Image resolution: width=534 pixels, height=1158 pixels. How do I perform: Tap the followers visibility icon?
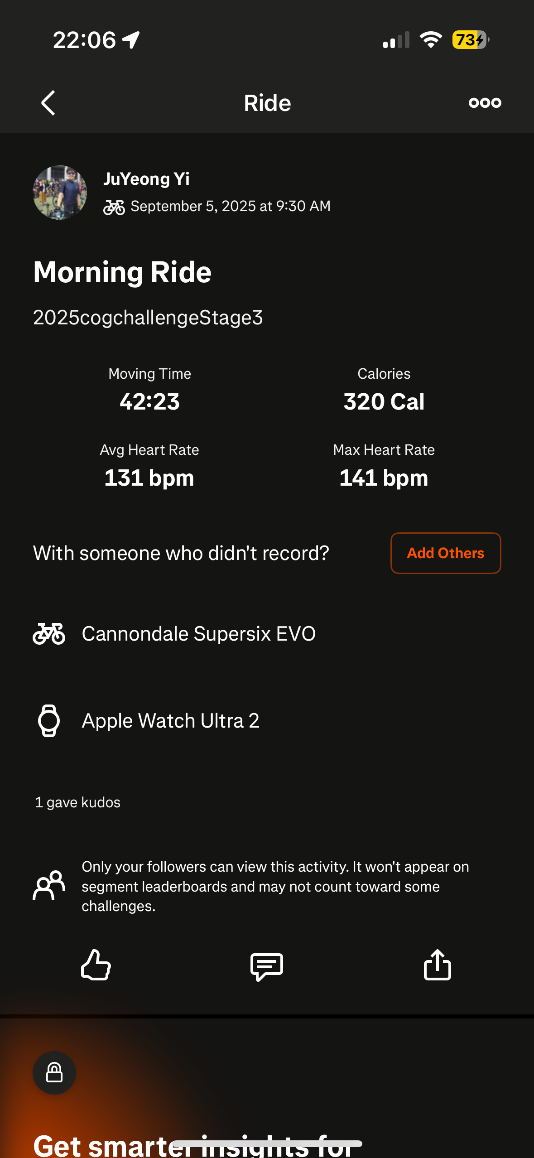49,885
